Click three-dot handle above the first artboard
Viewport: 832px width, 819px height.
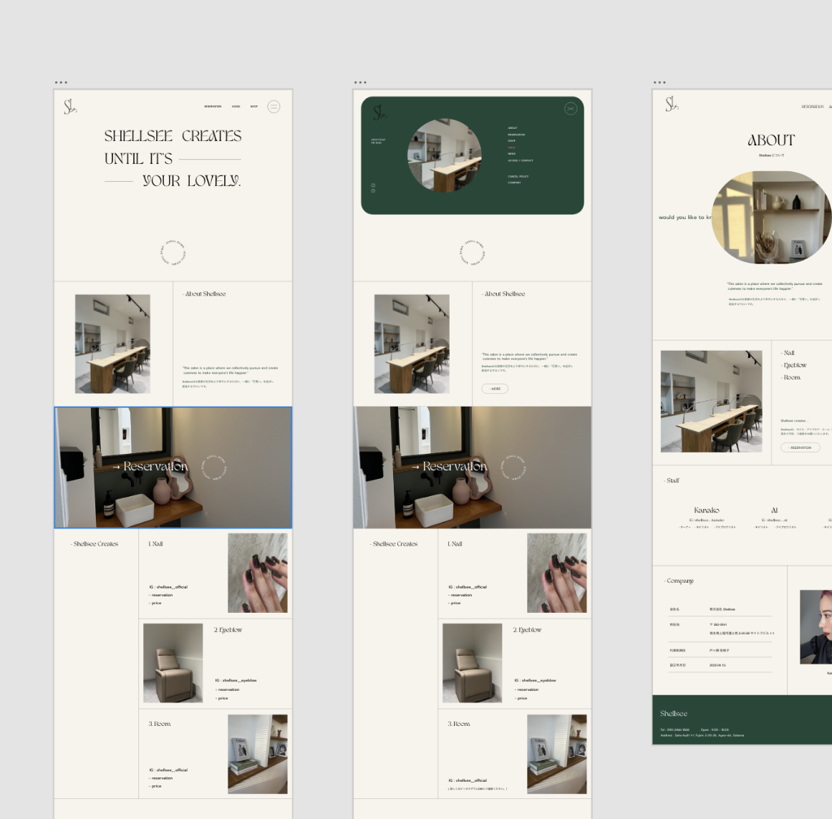tap(61, 82)
